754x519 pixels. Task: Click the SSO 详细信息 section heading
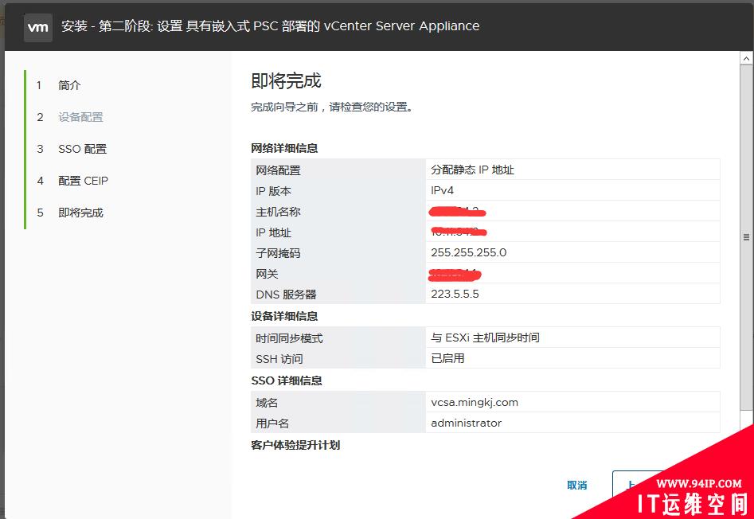(x=287, y=380)
